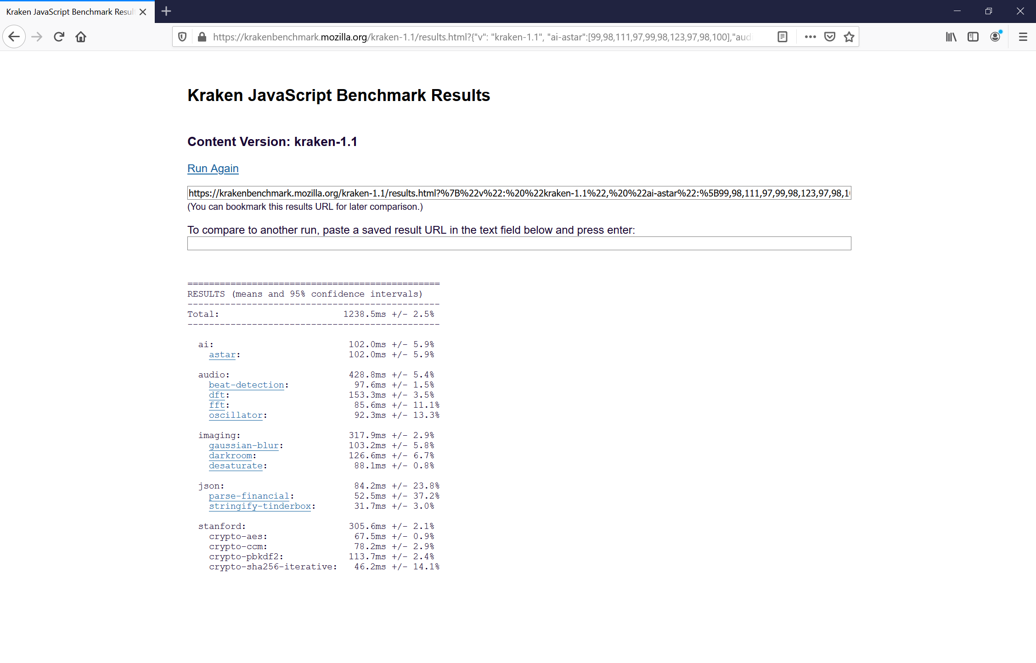The width and height of the screenshot is (1036, 663).
Task: Go back to the previous page
Action: tap(14, 37)
